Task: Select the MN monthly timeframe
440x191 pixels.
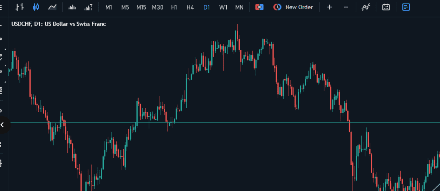Action: pos(239,7)
